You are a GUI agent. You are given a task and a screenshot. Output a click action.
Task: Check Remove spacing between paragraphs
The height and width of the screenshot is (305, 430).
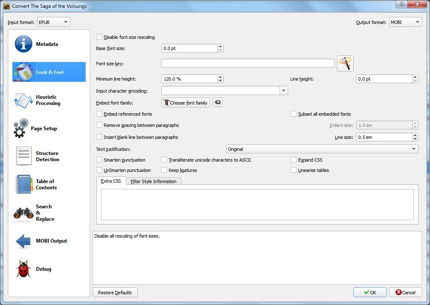click(x=99, y=125)
